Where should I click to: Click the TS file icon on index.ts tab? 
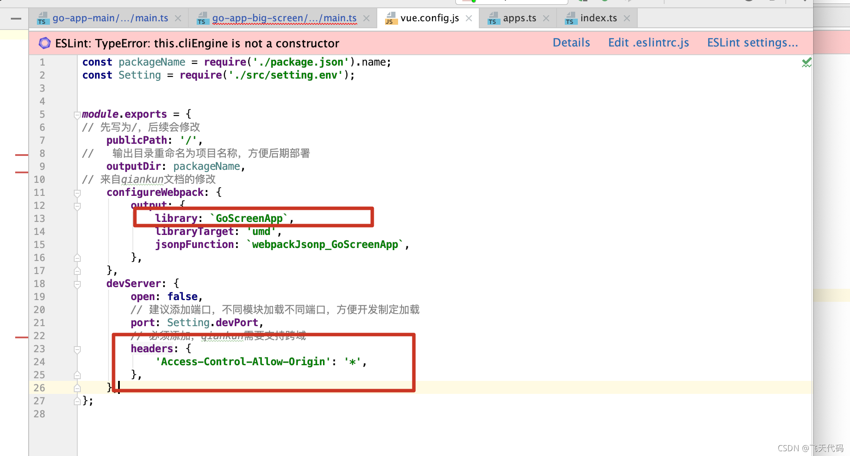pos(570,18)
